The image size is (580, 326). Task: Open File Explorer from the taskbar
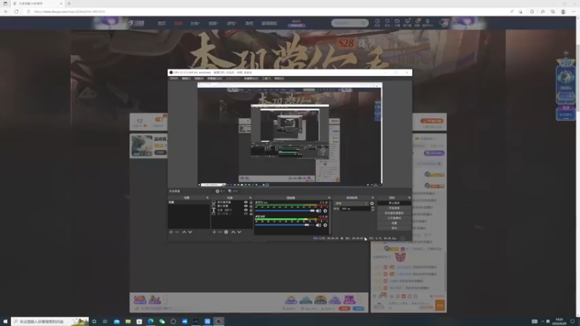pyautogui.click(x=128, y=322)
